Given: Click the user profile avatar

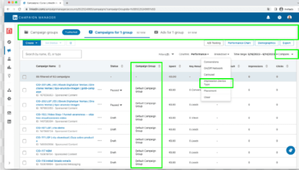Looking at the screenshot, I should click(x=290, y=18).
